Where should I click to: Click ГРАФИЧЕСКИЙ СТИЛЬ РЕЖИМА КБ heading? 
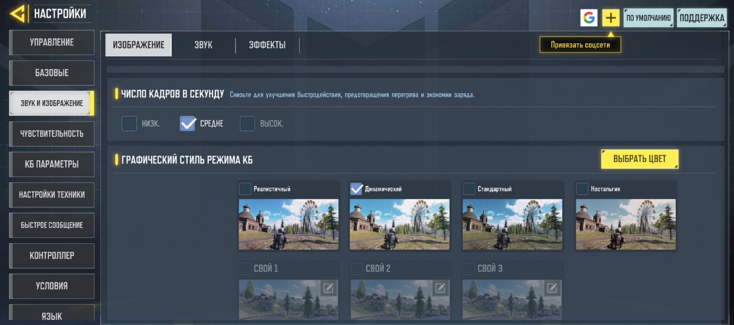(x=187, y=160)
